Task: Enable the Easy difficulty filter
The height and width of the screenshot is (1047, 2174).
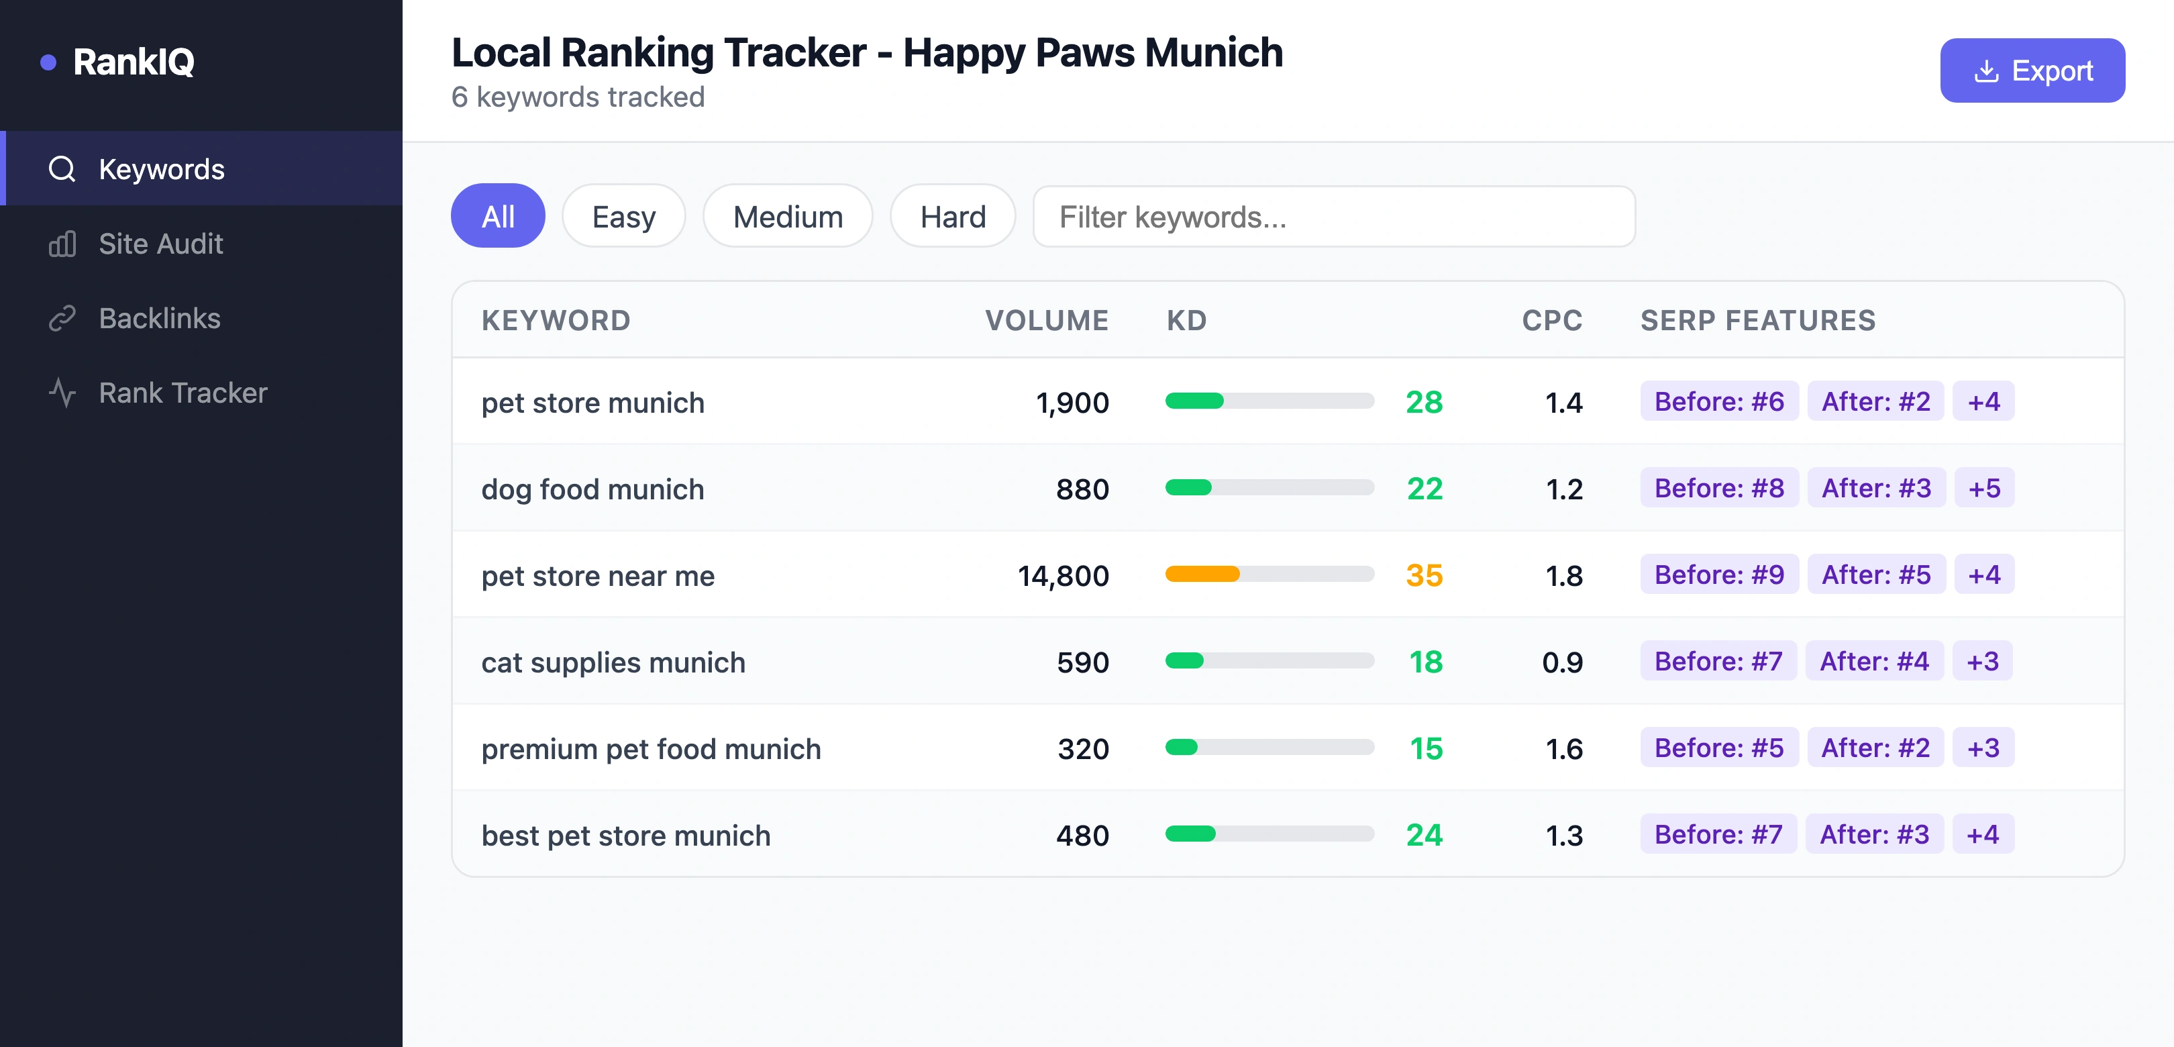Action: [623, 216]
